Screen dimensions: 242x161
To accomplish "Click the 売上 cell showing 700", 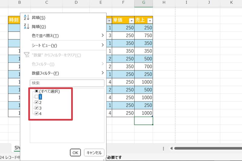I will 144,66.
